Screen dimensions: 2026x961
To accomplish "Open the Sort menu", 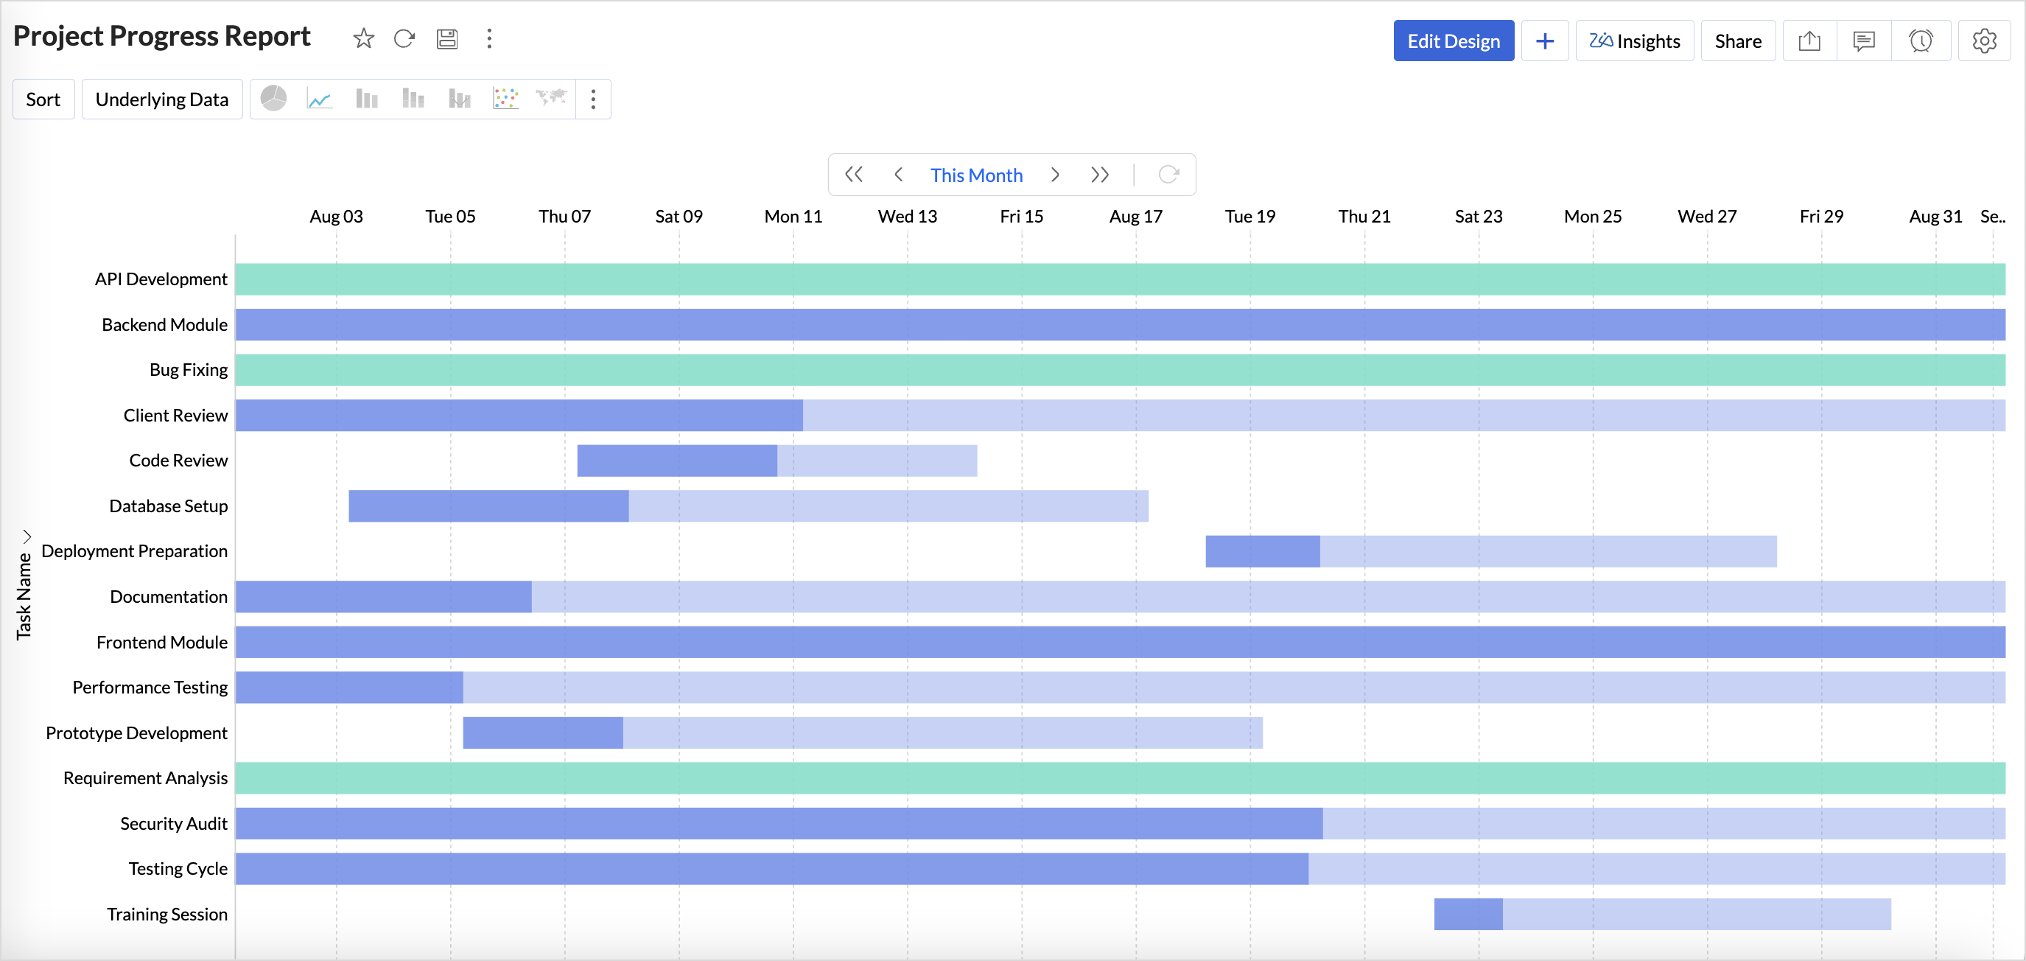I will 43,99.
